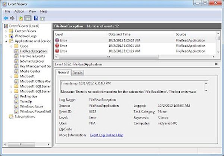The height and width of the screenshot is (156, 224).
Task: Click the Event Viewer title bar icon
Action: click(x=4, y=4)
